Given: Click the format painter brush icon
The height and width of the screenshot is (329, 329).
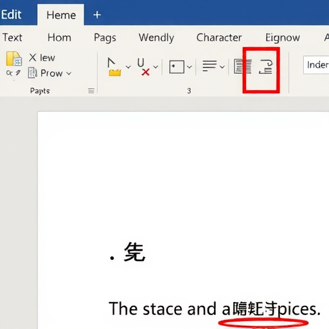Looking at the screenshot, I should (19, 73).
